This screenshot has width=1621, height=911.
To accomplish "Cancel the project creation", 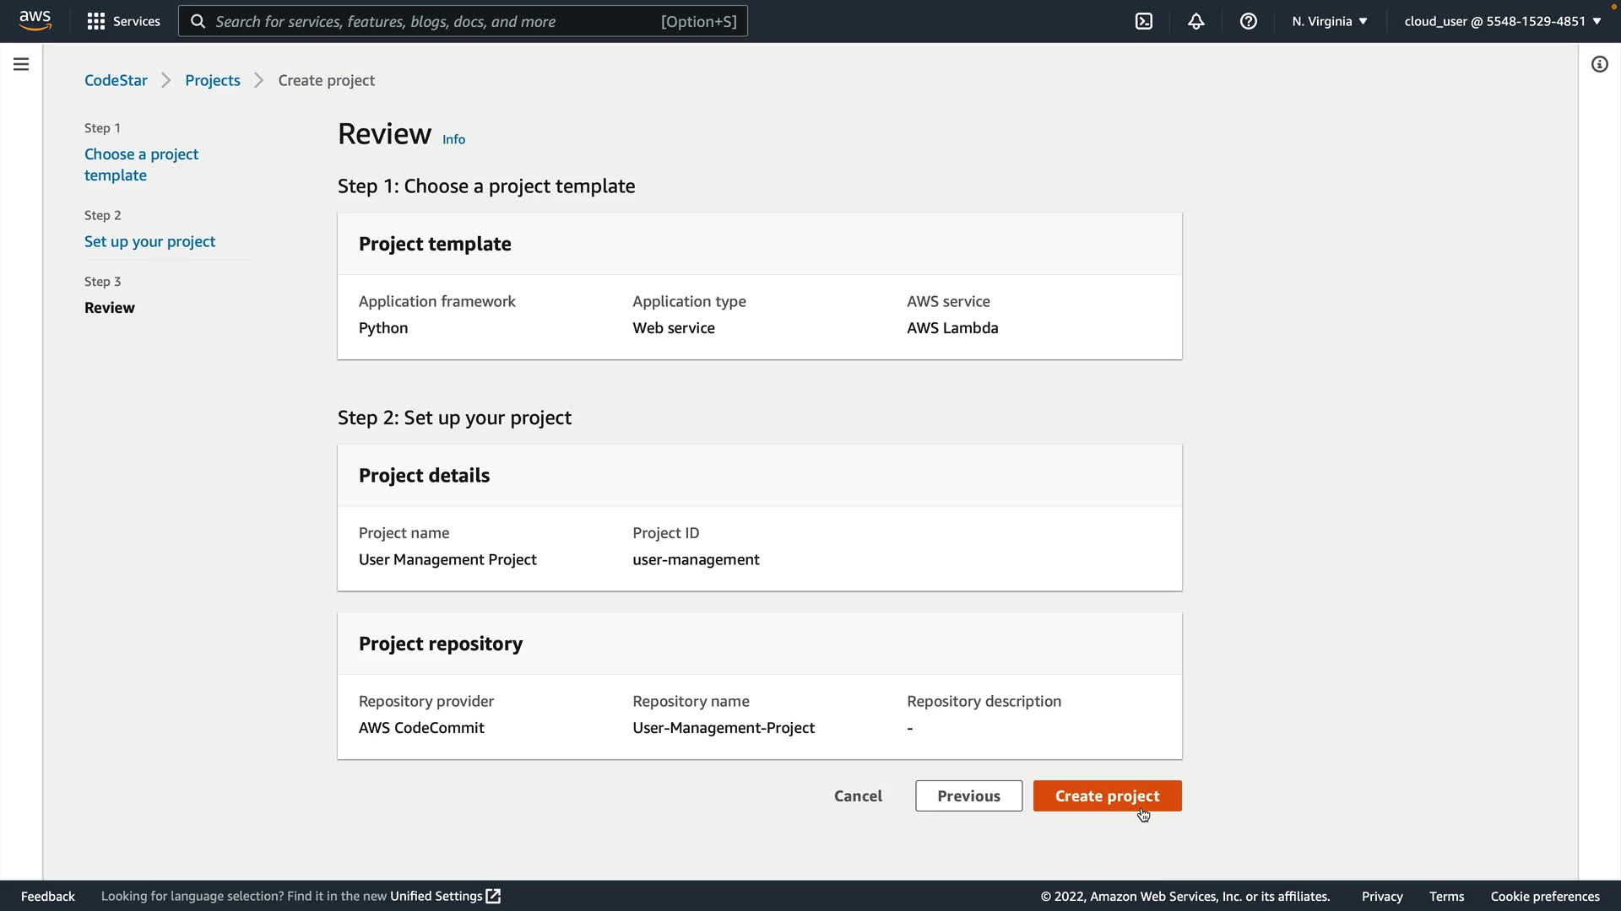I will [858, 795].
